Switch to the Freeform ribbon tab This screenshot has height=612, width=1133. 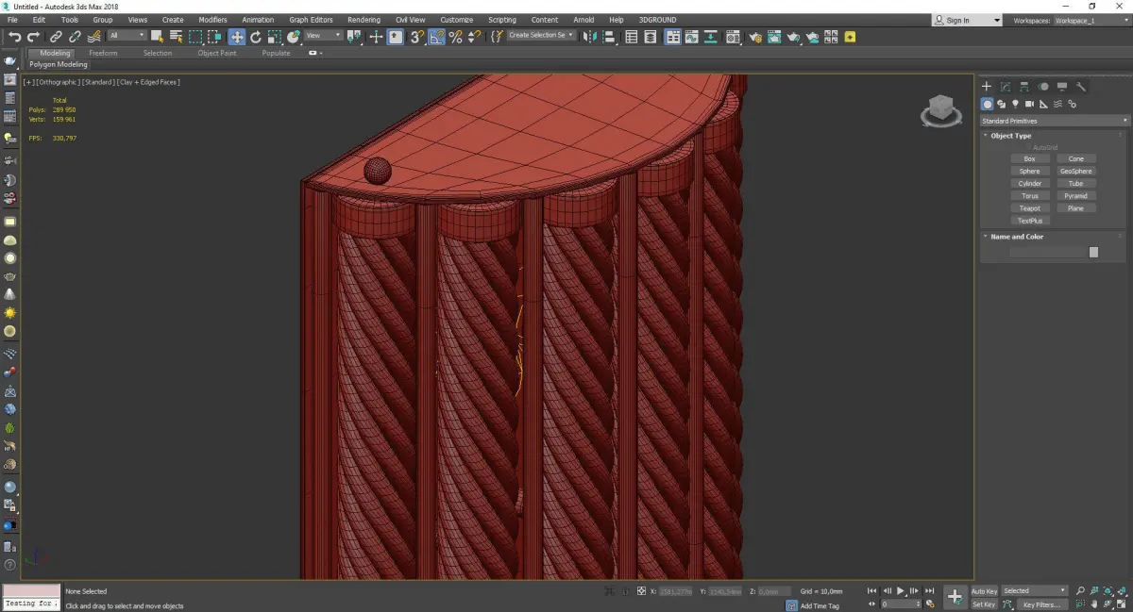click(x=103, y=54)
